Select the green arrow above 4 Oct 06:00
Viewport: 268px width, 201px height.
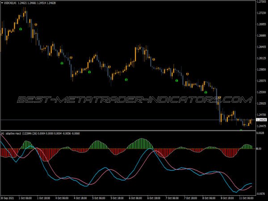(62, 63)
